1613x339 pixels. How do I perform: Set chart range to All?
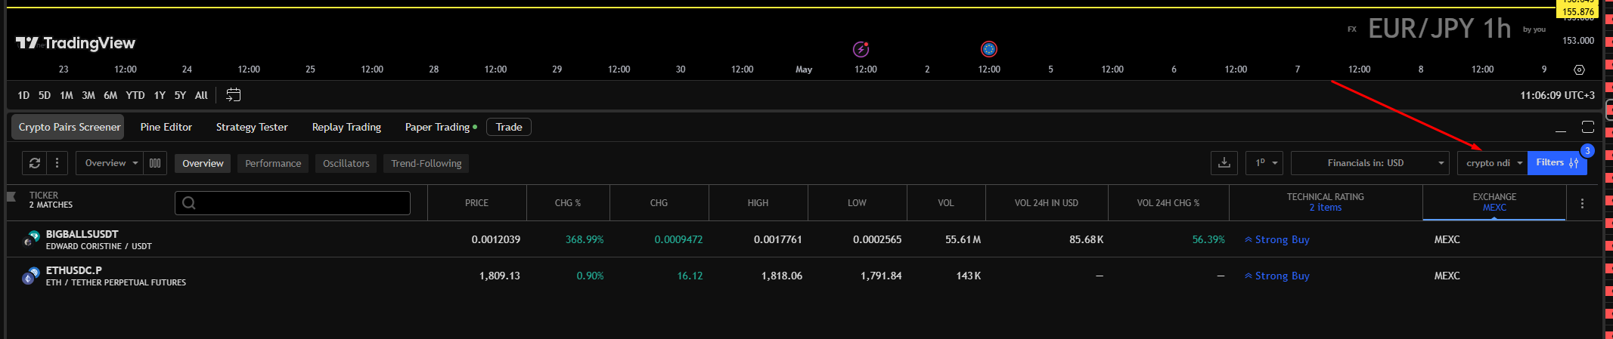coord(201,95)
